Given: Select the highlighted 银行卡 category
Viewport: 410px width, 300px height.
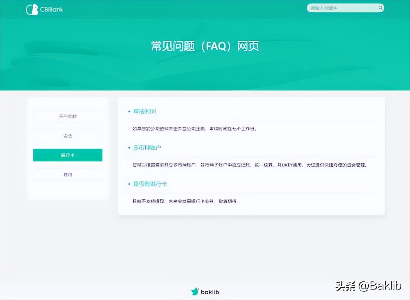Looking at the screenshot, I should click(68, 155).
